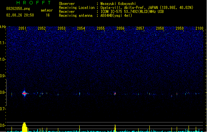The height and width of the screenshot is (132, 207).
Task: Click the 0.9 kHz axis tick label
Action: pos(3,76)
